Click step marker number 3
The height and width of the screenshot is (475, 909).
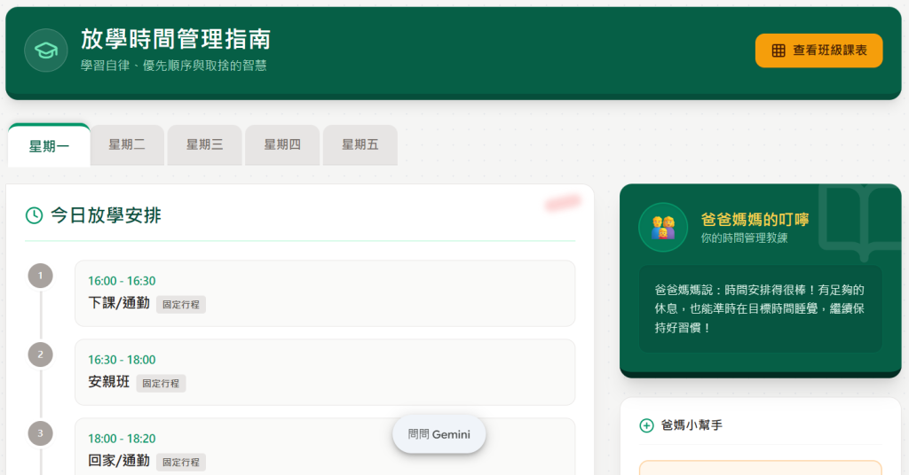(41, 433)
